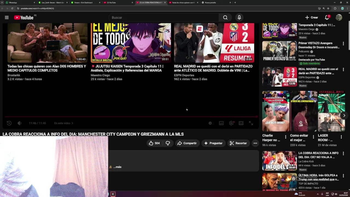Switch to the WhatsApp tab
The height and width of the screenshot is (197, 350).
click(20, 2)
